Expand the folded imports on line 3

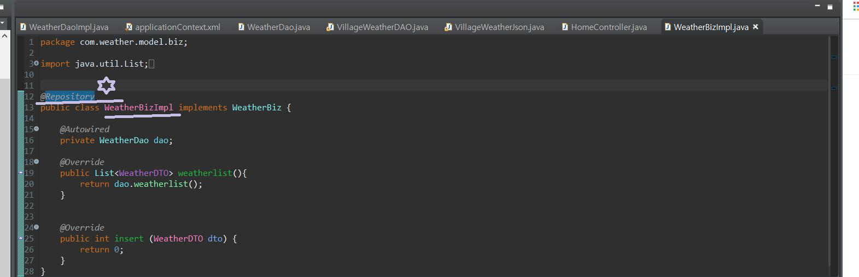37,63
